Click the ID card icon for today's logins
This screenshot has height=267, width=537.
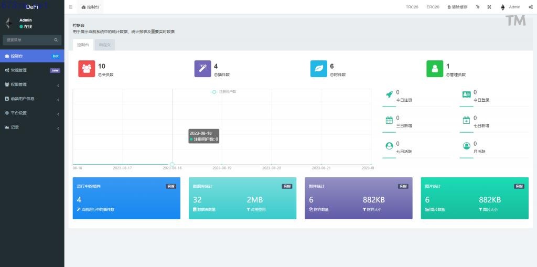coord(466,94)
